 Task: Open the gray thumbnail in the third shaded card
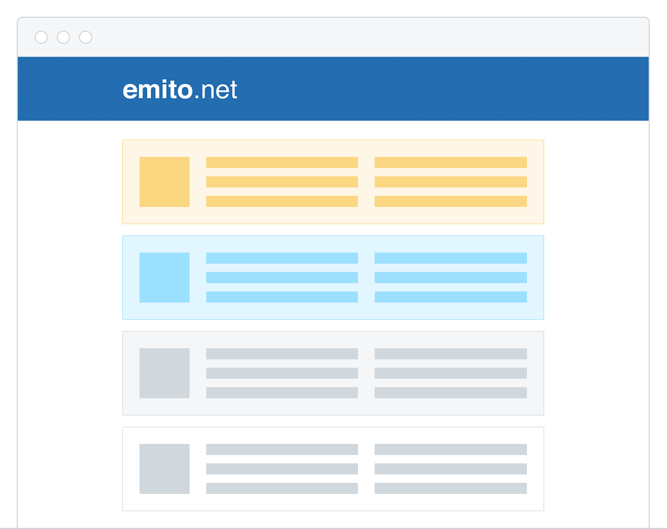coord(165,373)
